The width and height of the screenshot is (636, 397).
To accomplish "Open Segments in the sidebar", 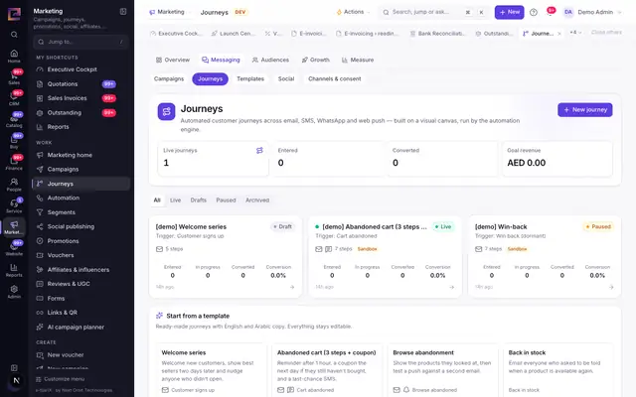I will point(81,212).
